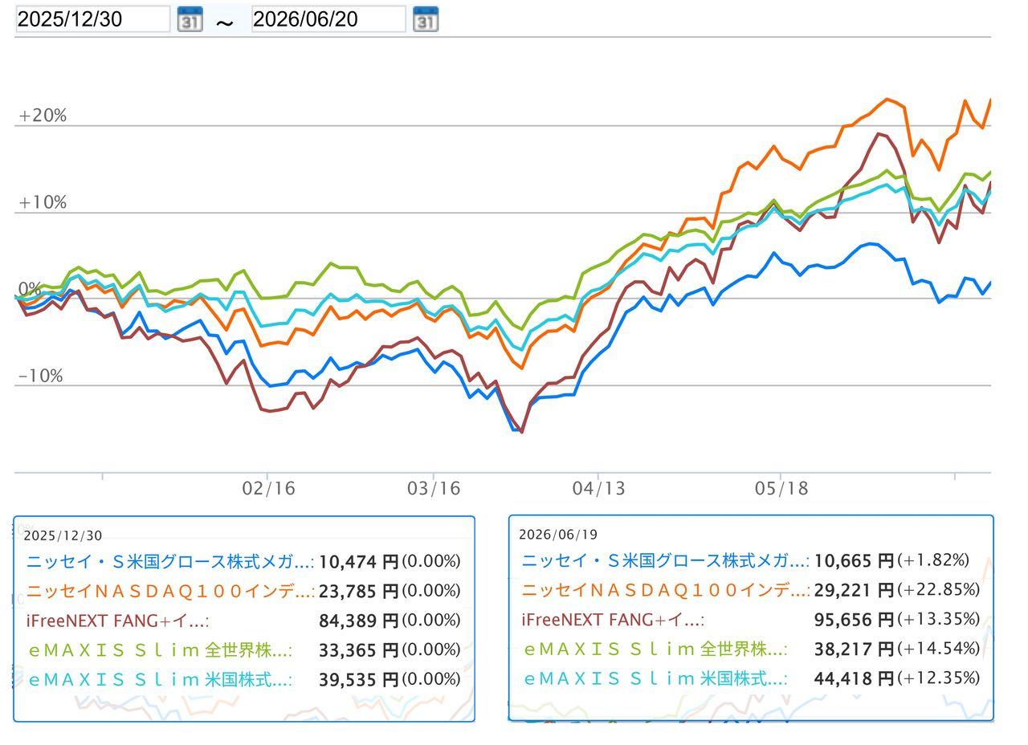Click the 2025/12/30 tooltip date header
Image resolution: width=1028 pixels, height=745 pixels.
pos(63,536)
